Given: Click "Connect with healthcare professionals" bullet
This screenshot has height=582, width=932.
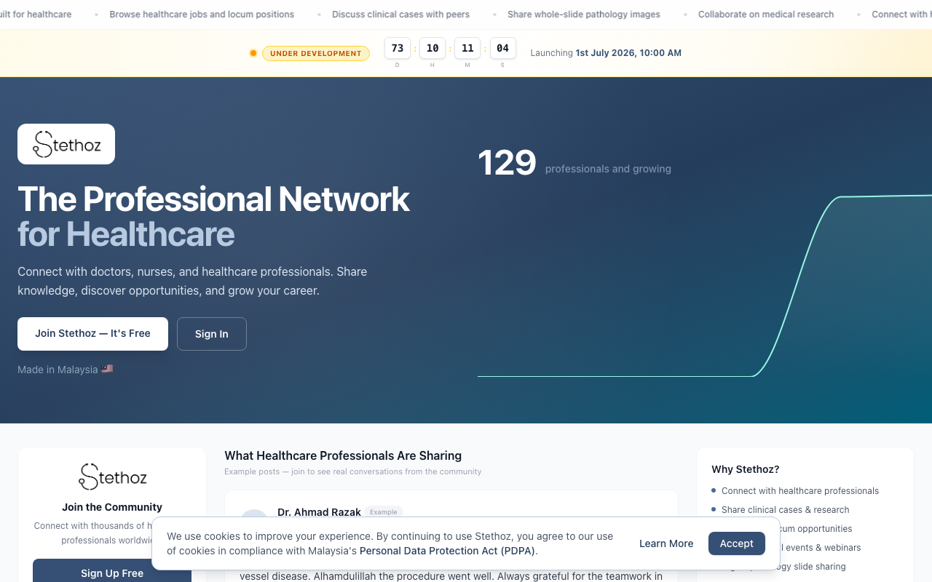Looking at the screenshot, I should [800, 491].
